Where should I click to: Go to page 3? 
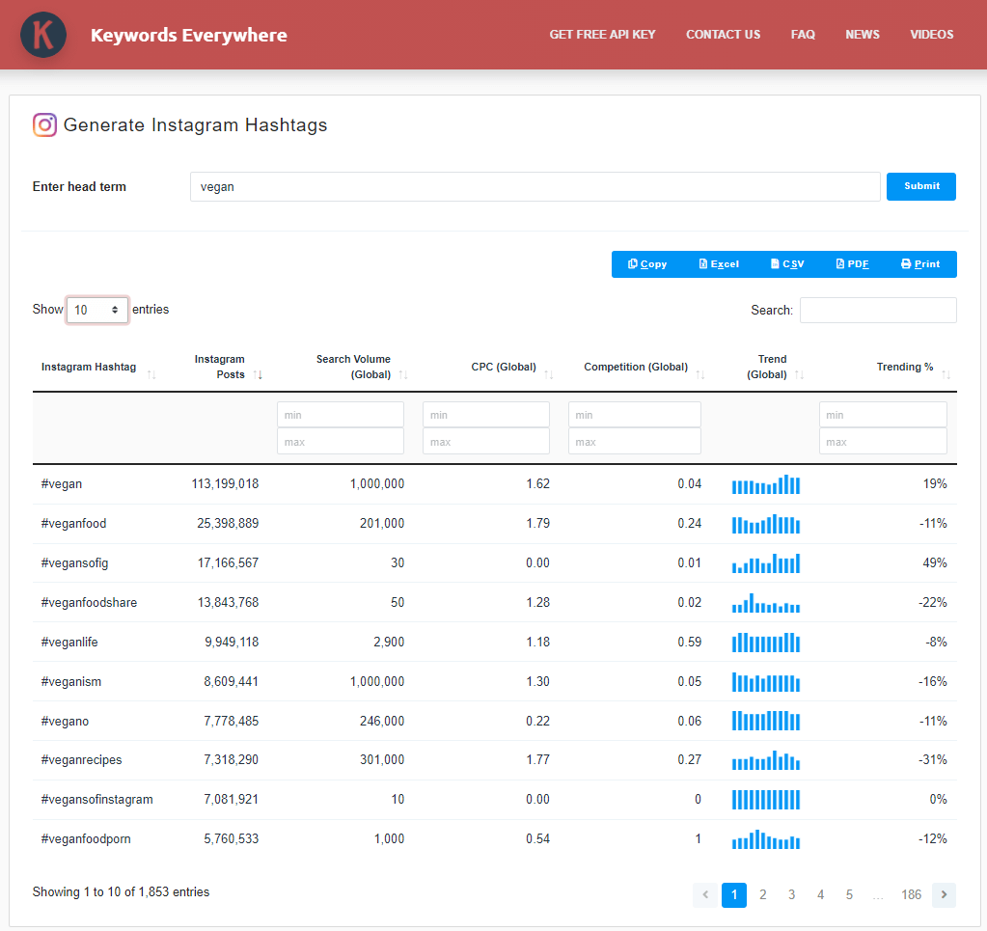[792, 894]
